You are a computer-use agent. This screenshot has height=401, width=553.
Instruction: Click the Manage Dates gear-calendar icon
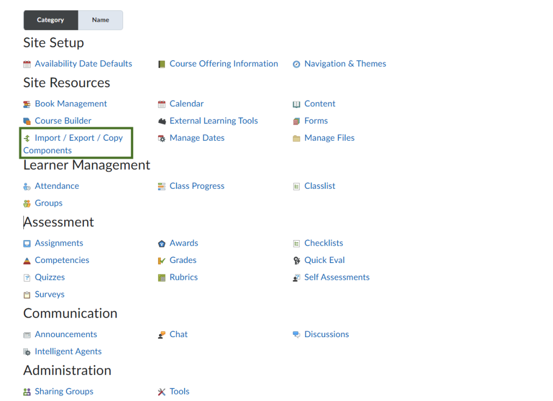point(161,138)
